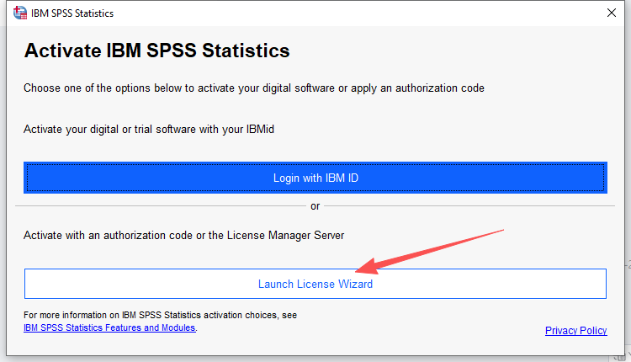The height and width of the screenshot is (362, 631).
Task: Click the "Activate with an authorization code" label
Action: tap(183, 236)
